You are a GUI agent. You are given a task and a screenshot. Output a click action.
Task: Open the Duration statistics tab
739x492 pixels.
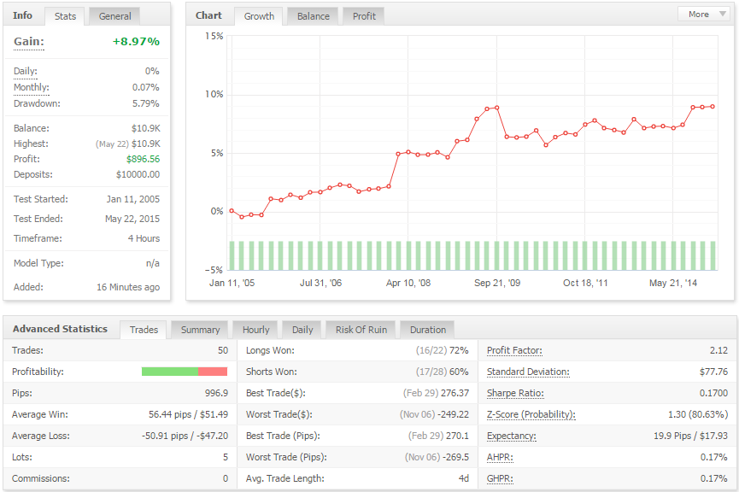tap(427, 330)
